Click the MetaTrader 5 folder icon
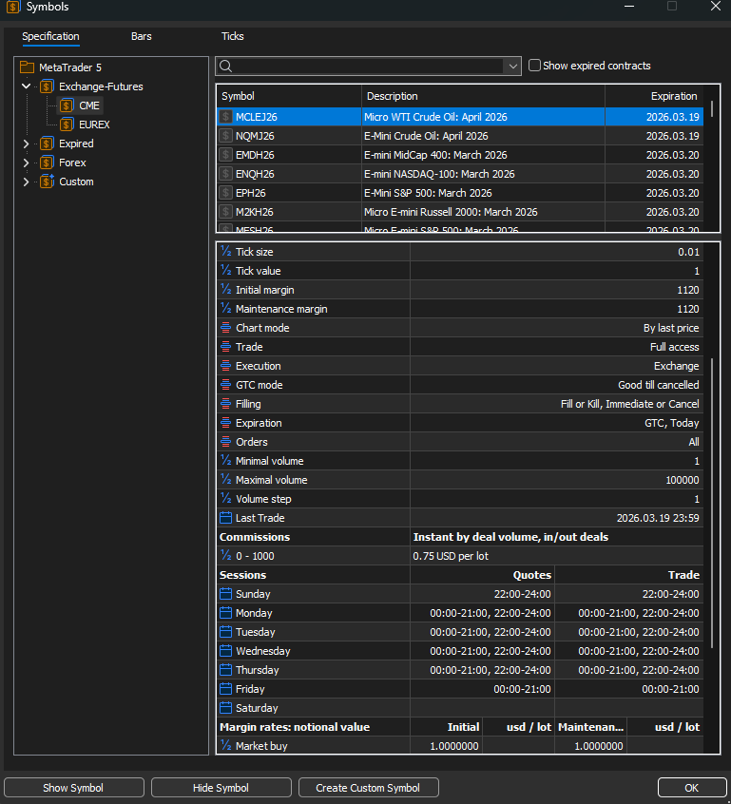The height and width of the screenshot is (804, 731). [27, 67]
